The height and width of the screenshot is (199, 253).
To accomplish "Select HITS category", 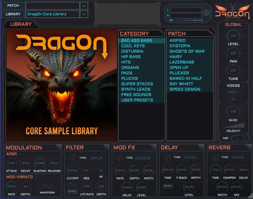I will tap(141, 62).
